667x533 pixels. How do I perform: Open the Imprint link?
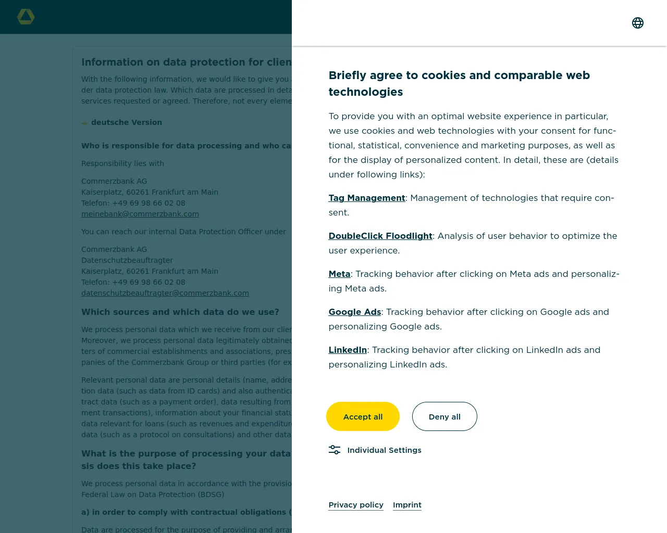click(407, 505)
